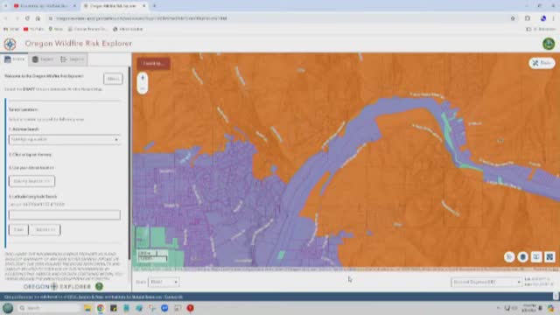Zoom in on the map

pos(143,78)
